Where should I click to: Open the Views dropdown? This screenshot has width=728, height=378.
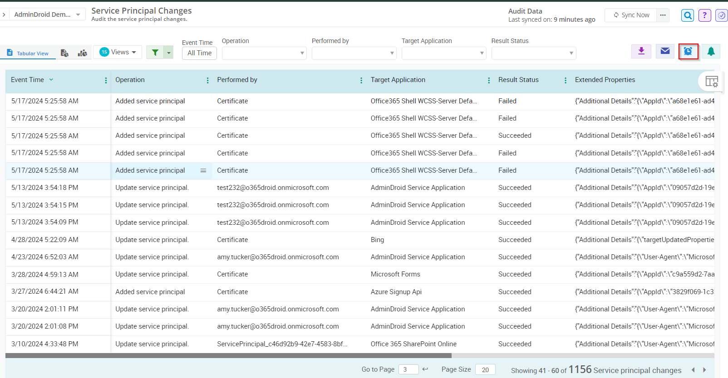pyautogui.click(x=118, y=52)
